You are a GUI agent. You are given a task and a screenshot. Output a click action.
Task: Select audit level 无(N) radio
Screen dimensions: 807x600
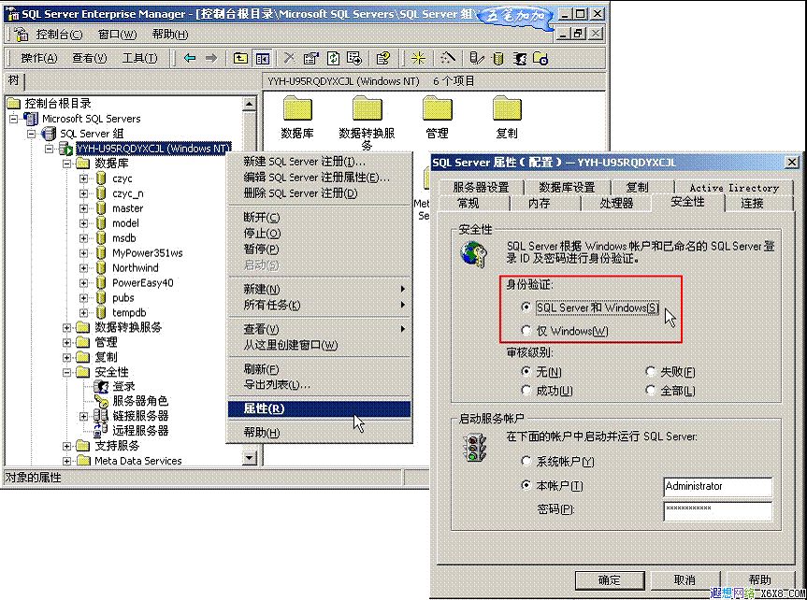pos(526,371)
